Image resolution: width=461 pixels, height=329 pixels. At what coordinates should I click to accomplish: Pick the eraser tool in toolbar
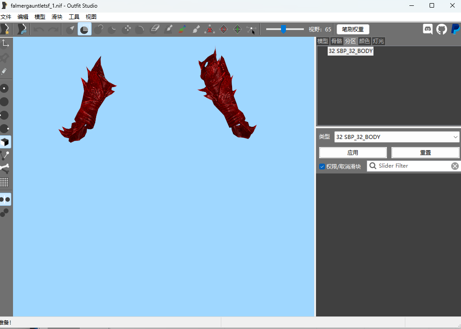155,29
